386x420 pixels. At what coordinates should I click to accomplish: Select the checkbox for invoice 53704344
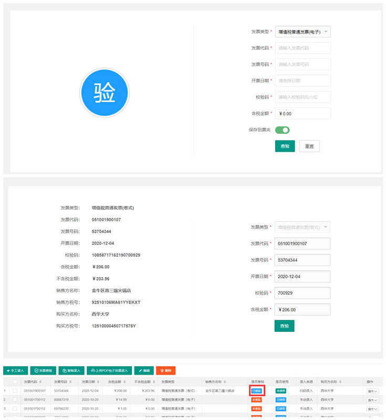[15, 391]
